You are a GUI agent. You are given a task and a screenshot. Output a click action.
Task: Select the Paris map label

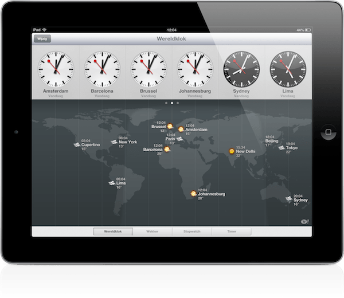170,139
